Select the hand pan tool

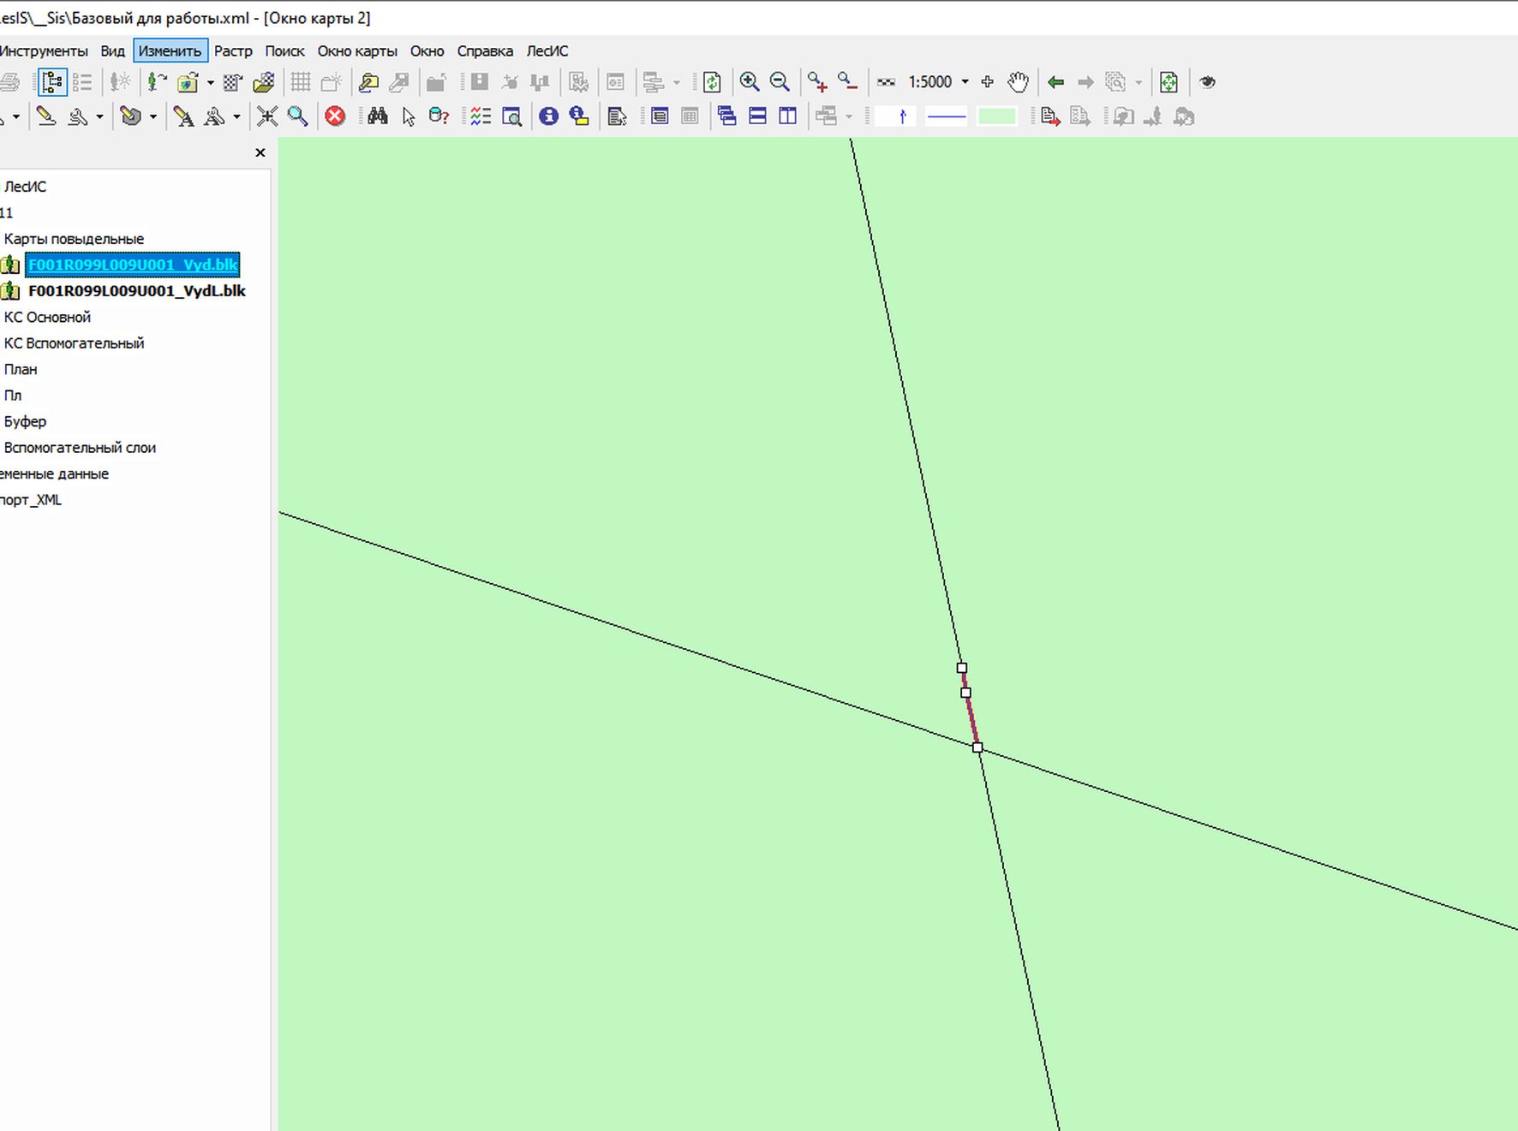[1018, 82]
